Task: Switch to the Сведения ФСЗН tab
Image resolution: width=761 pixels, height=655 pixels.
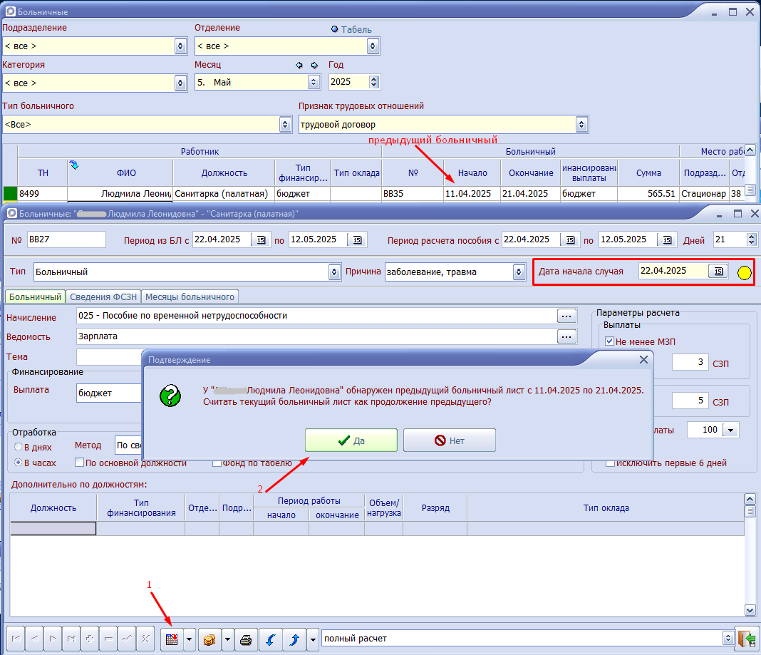Action: click(103, 296)
